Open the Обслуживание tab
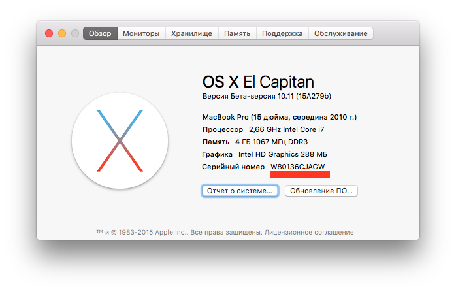456x292 pixels. point(340,33)
